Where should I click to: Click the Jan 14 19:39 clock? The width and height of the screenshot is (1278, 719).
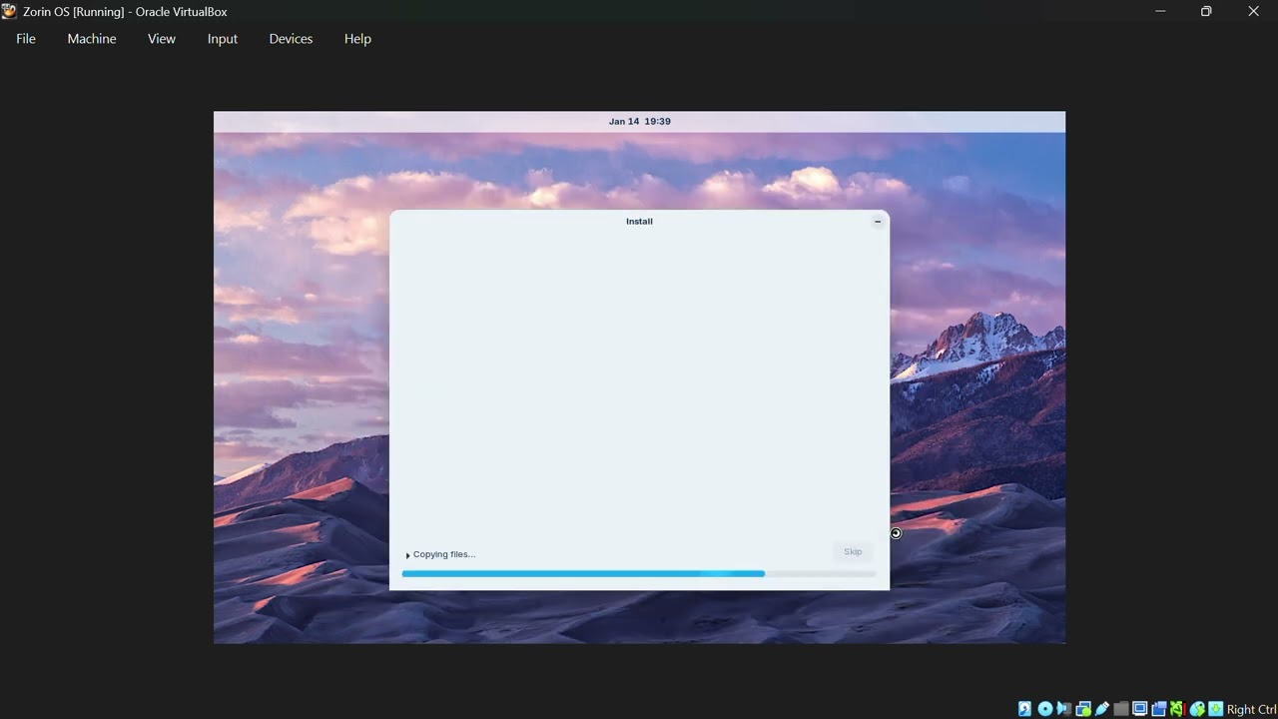click(639, 122)
